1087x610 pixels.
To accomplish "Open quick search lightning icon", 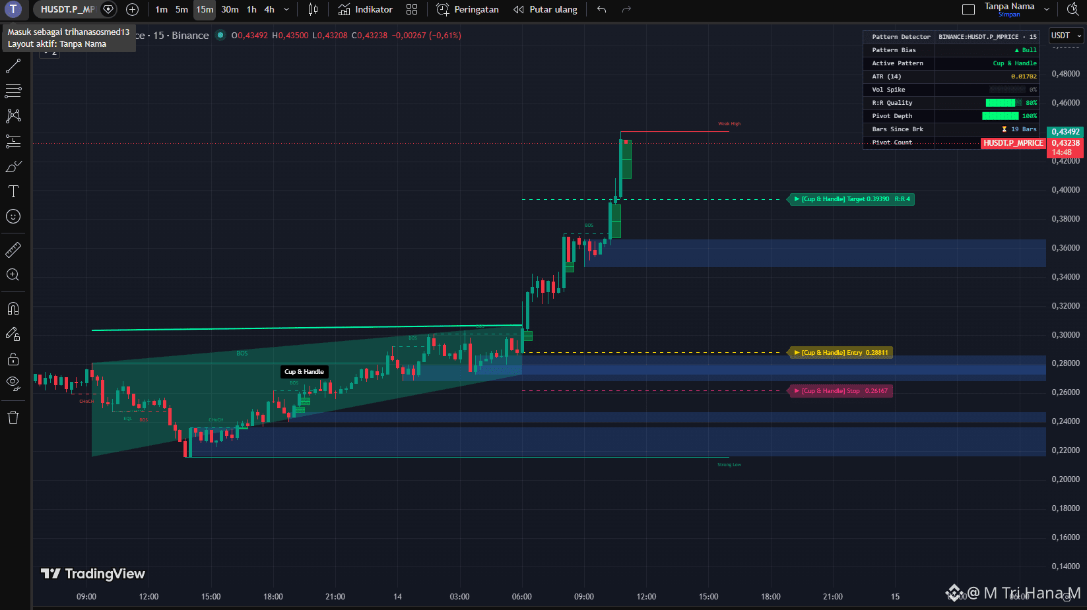I will [x=1073, y=9].
